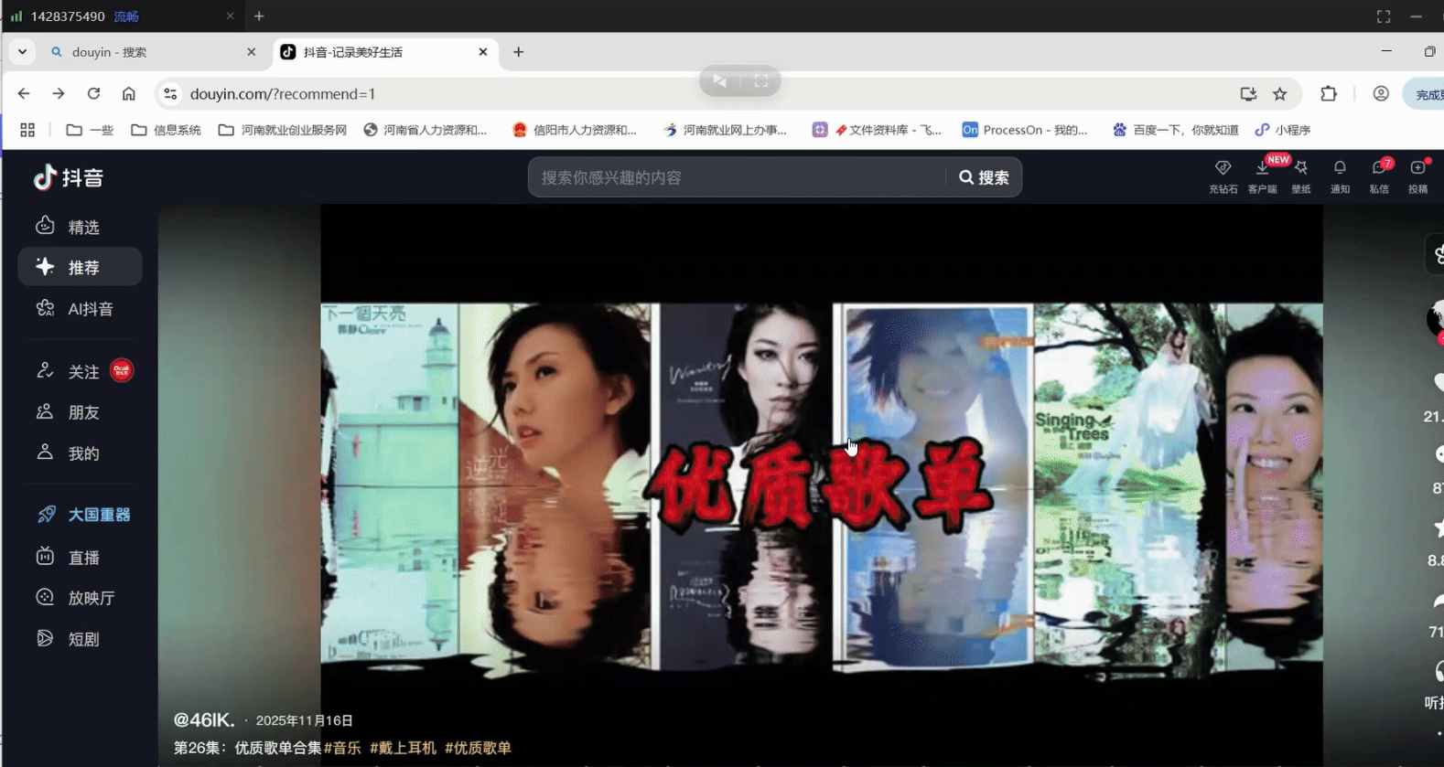Click the 搜索 search button
The image size is (1444, 767).
[x=984, y=177]
